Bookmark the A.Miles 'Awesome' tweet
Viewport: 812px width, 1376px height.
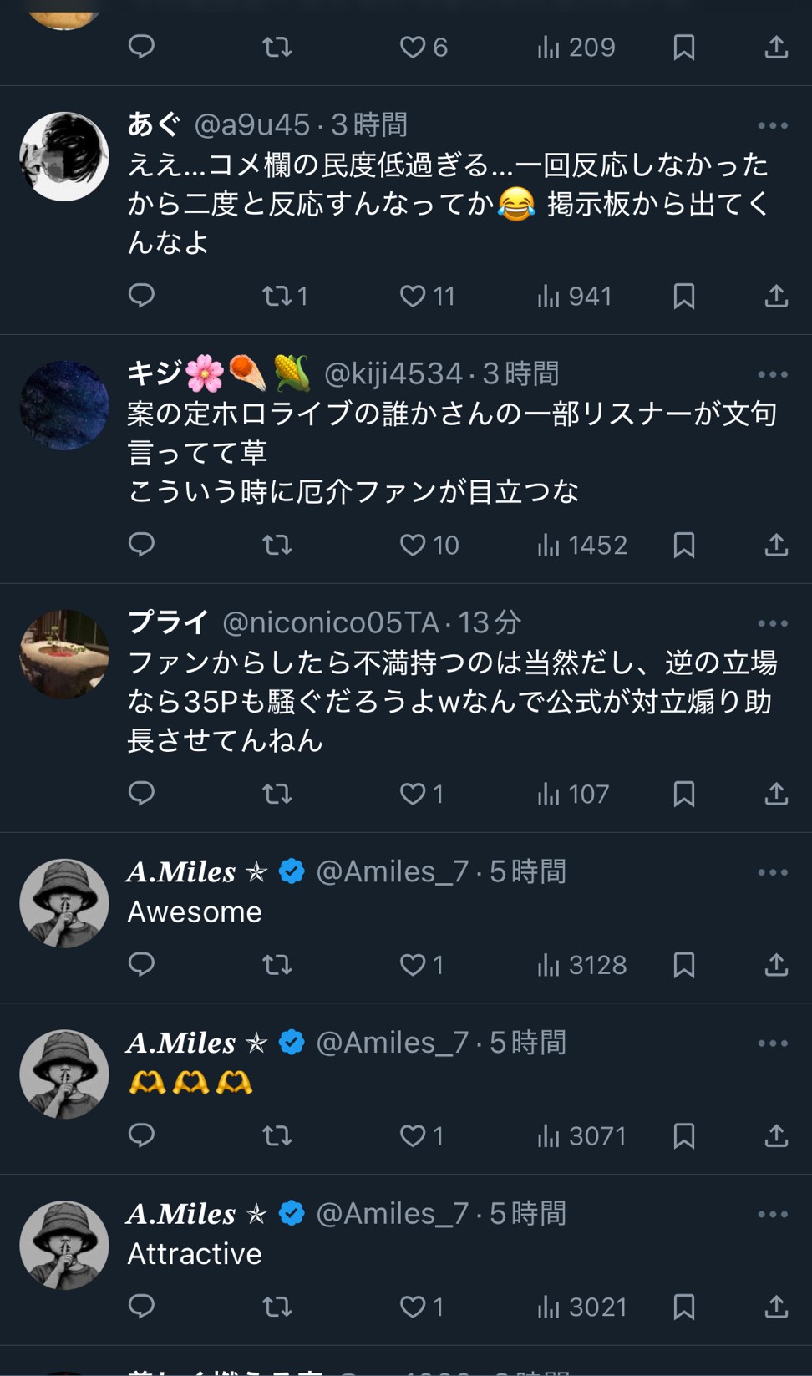683,965
